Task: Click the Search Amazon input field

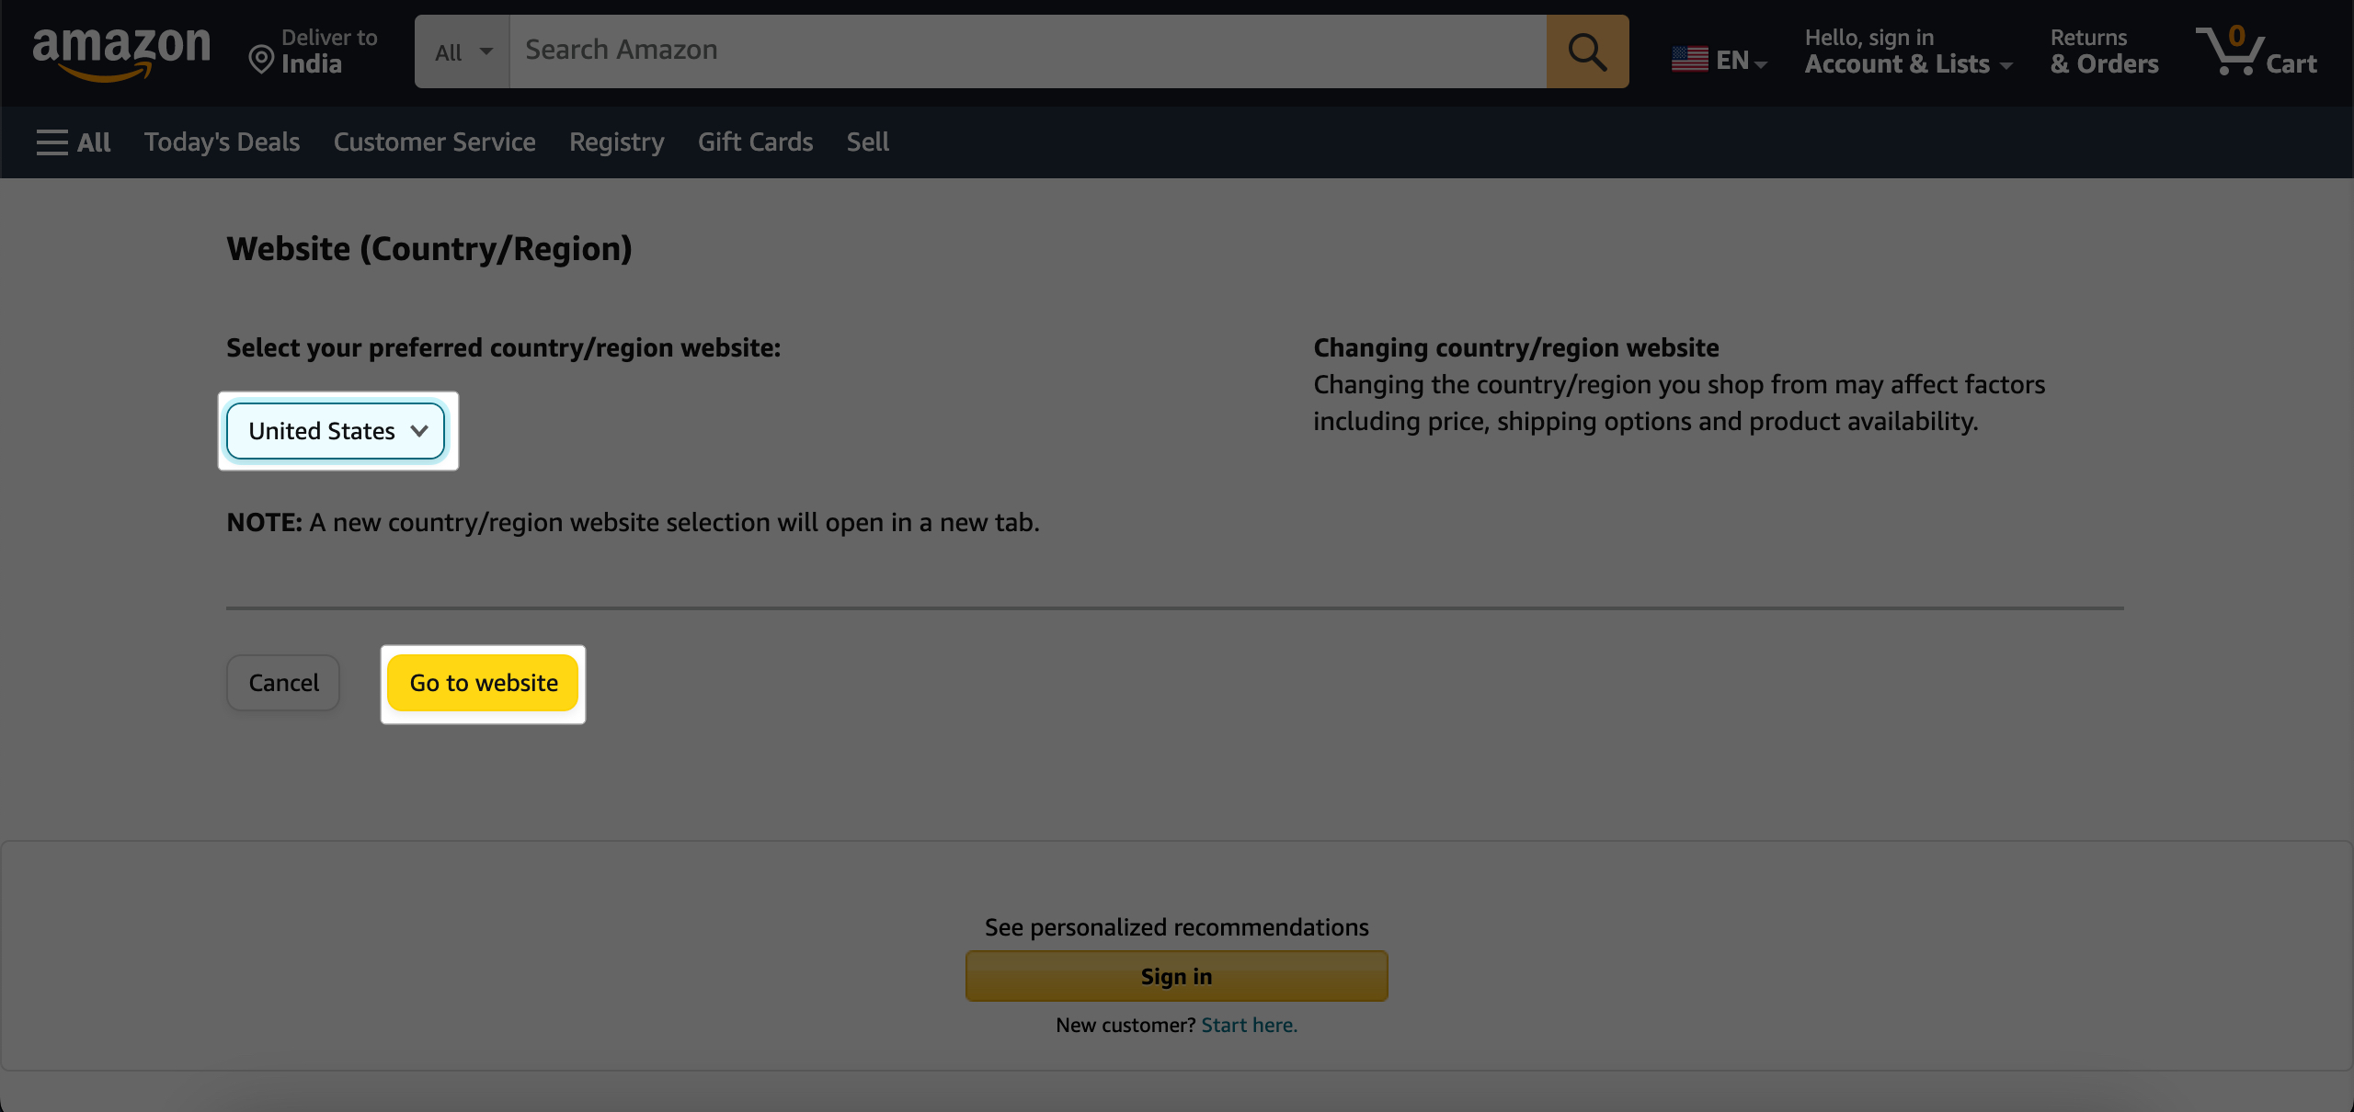Action: click(1028, 51)
